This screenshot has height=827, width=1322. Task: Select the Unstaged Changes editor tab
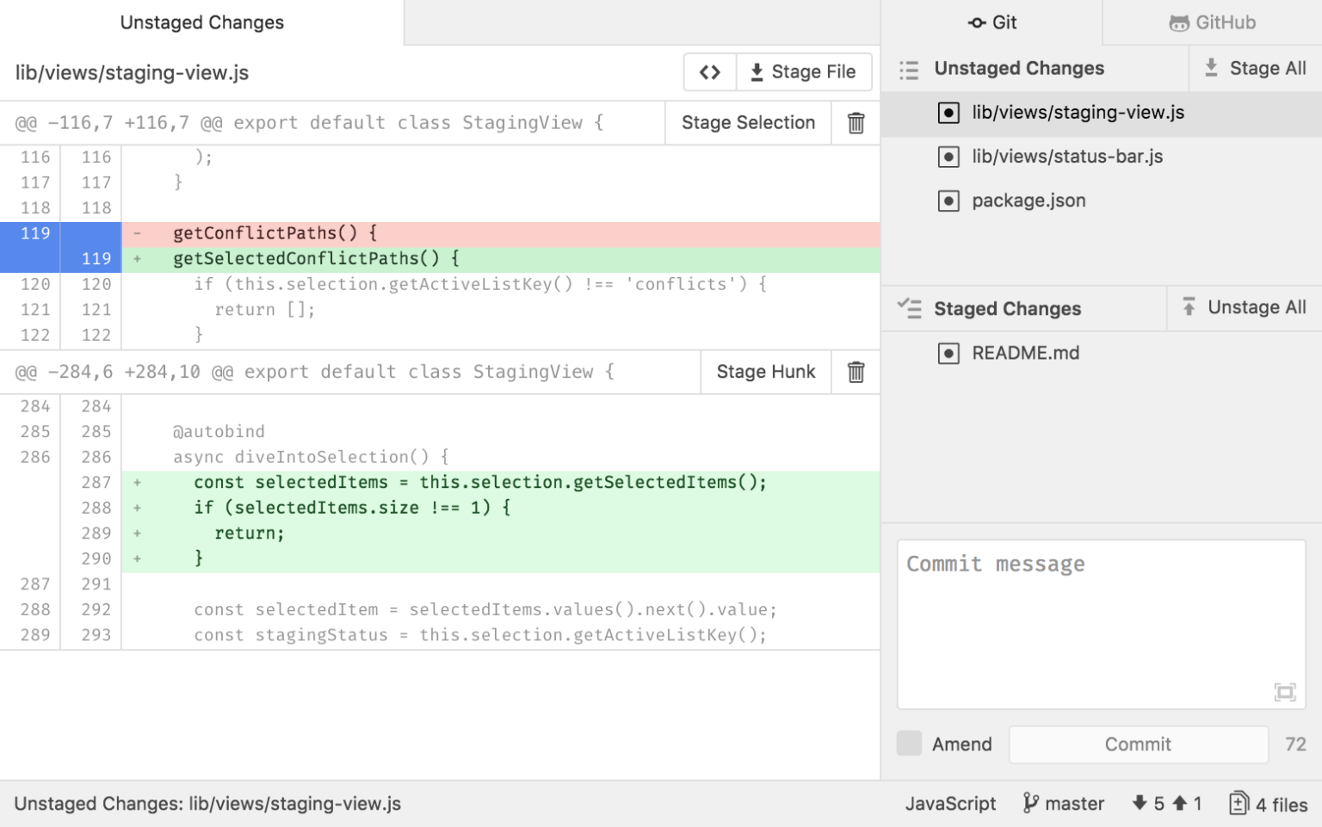click(x=201, y=22)
